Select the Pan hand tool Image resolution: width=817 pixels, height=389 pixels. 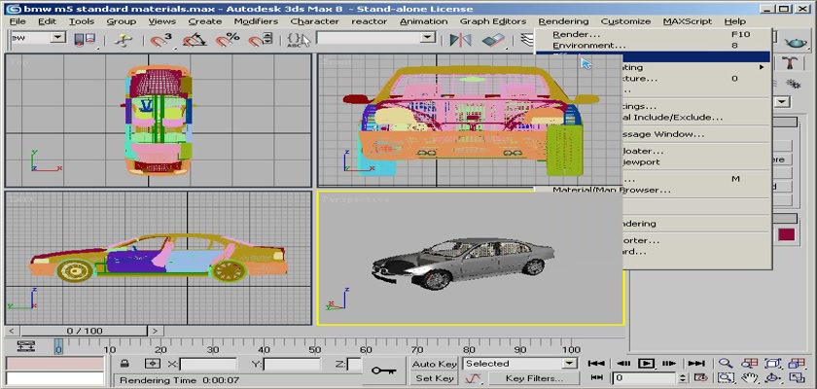[x=749, y=378]
